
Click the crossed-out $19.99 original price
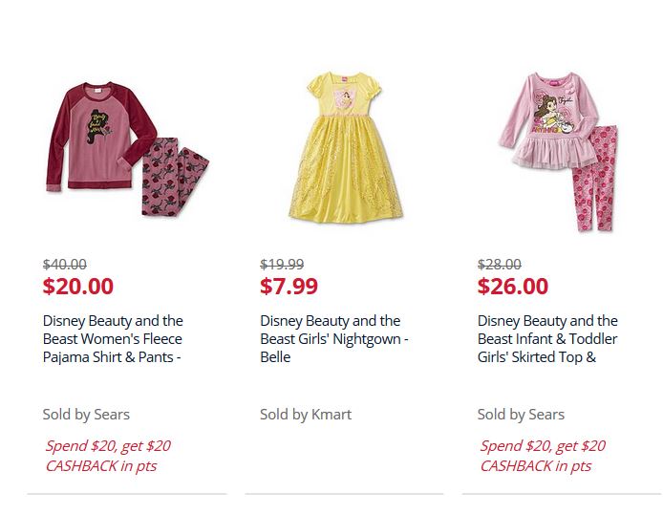click(x=282, y=265)
